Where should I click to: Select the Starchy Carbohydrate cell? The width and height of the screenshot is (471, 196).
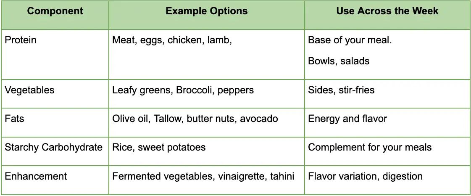(x=53, y=148)
